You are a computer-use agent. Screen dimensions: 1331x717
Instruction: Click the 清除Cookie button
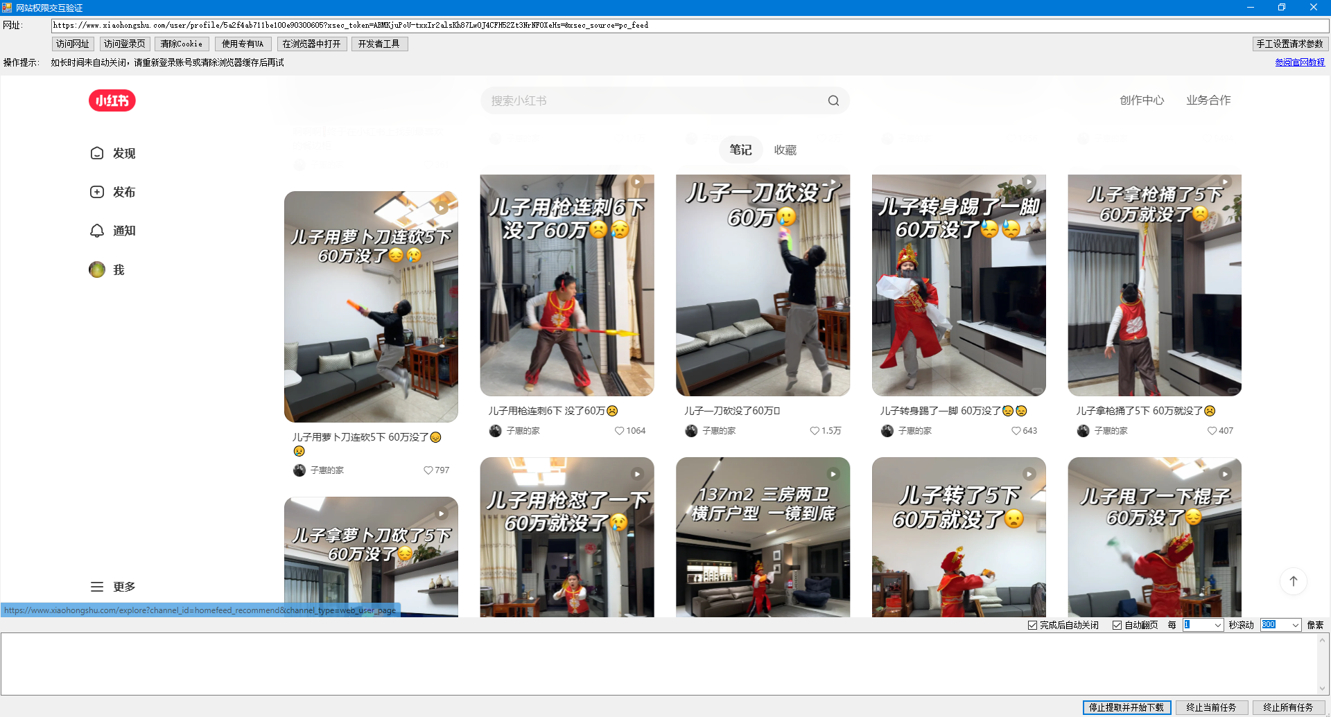coord(182,44)
